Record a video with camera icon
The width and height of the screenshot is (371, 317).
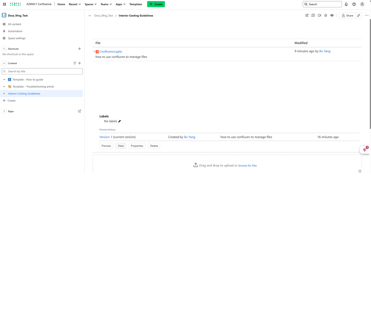(319, 15)
